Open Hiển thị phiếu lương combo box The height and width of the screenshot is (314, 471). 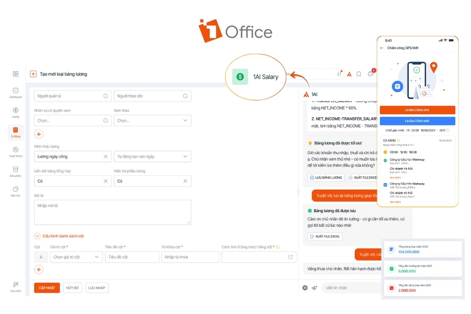pyautogui.click(x=152, y=181)
